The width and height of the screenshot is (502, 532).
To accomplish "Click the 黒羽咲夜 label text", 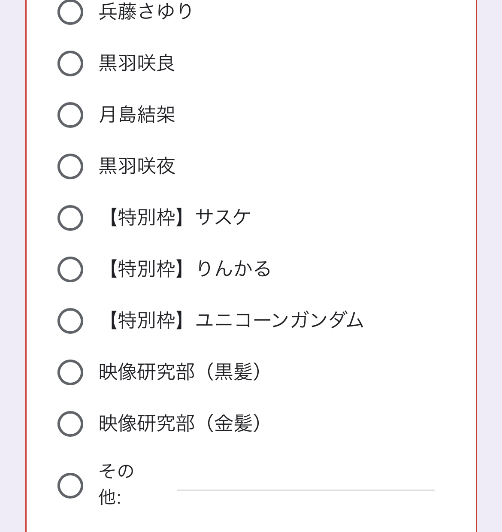I will click(137, 166).
